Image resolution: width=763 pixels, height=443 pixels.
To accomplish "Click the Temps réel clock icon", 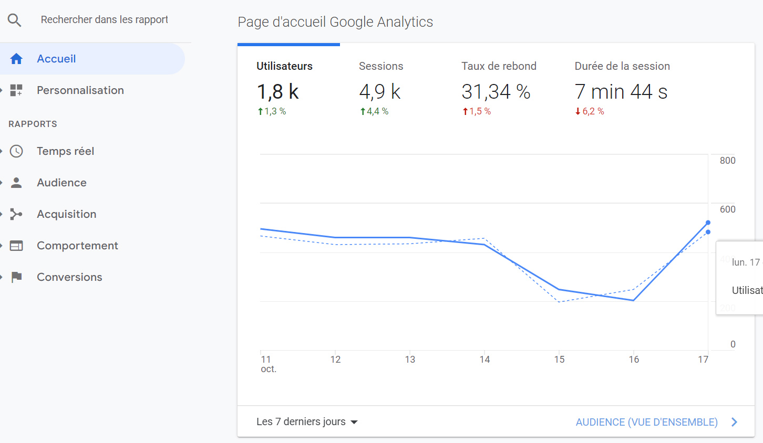I will 16,151.
